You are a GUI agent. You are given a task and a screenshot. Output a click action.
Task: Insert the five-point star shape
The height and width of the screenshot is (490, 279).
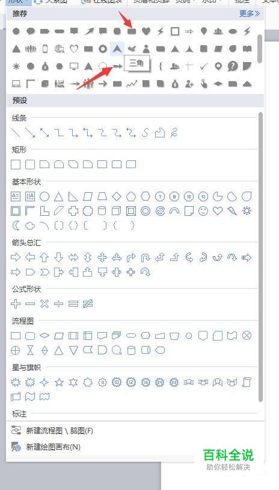59,382
